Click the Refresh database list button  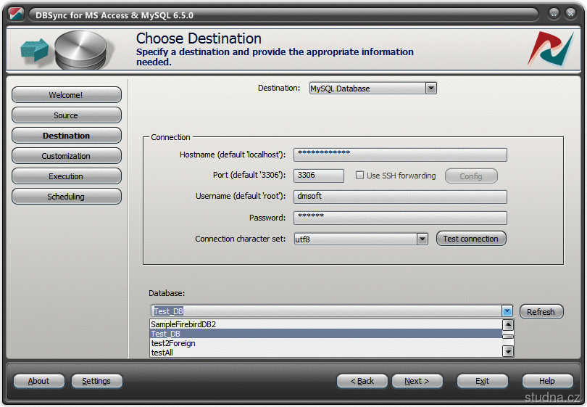pyautogui.click(x=541, y=312)
